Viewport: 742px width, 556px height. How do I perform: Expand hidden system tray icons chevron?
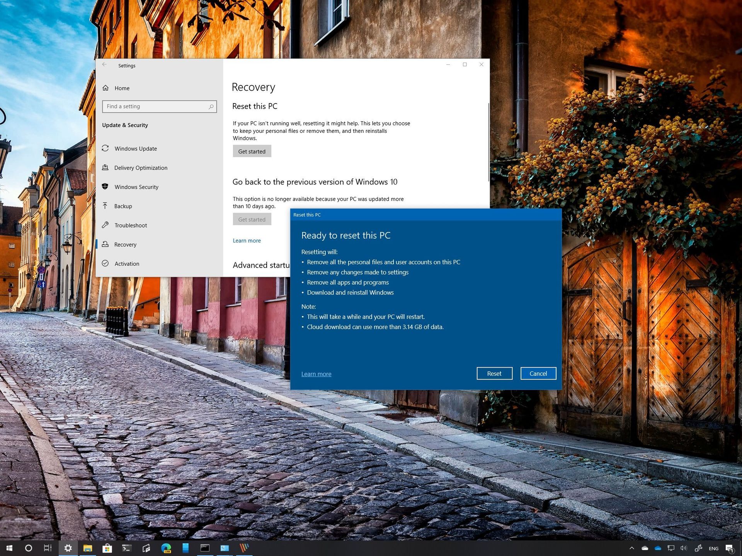[x=631, y=548]
